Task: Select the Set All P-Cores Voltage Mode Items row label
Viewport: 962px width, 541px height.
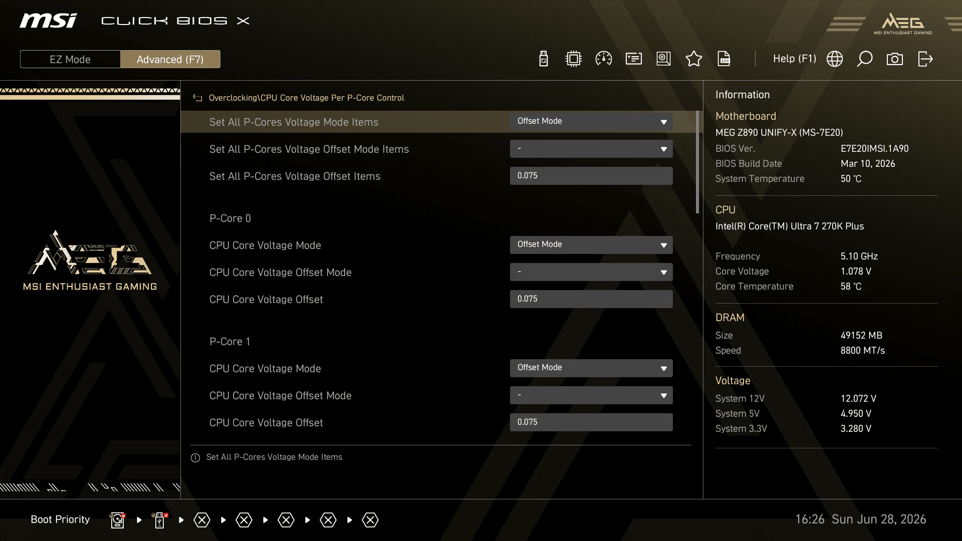Action: [294, 122]
